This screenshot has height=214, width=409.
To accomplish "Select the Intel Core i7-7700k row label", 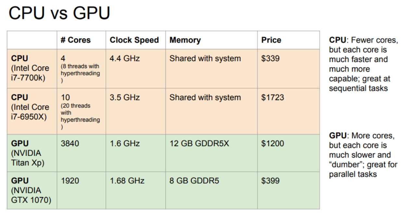I will click(x=32, y=69).
